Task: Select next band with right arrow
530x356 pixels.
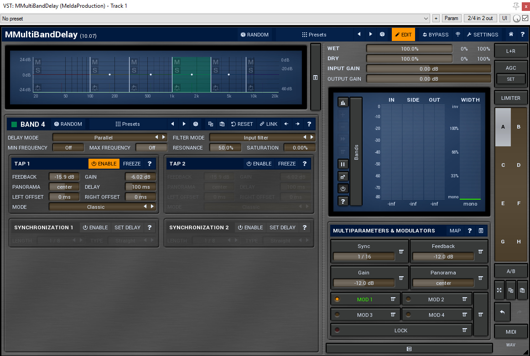Action: (x=297, y=124)
